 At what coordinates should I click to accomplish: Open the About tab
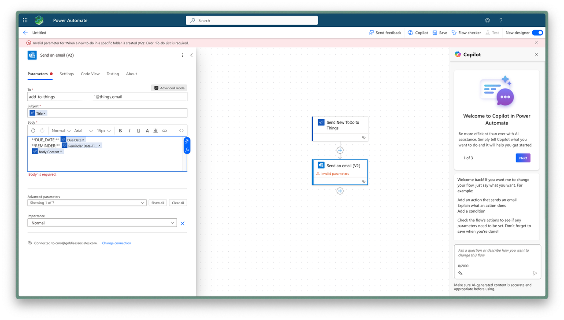pos(131,74)
